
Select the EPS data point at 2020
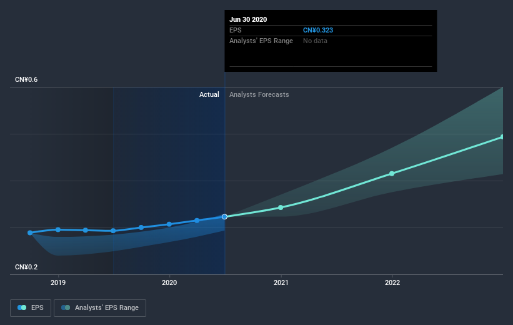(x=169, y=224)
